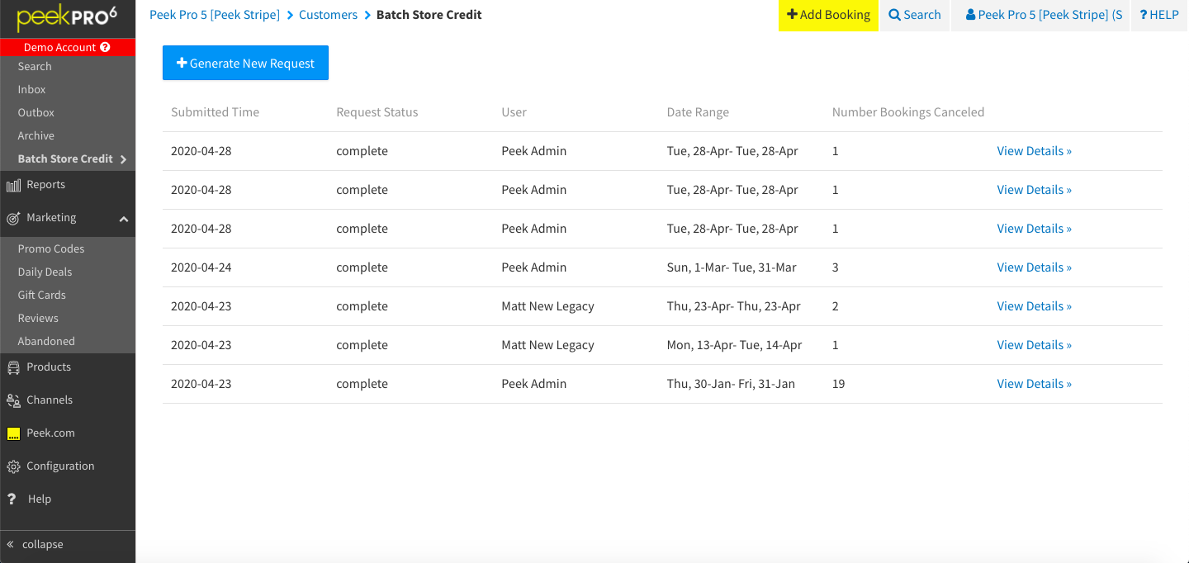Click the 19 bookings canceled value
The height and width of the screenshot is (563, 1189).
tap(838, 384)
